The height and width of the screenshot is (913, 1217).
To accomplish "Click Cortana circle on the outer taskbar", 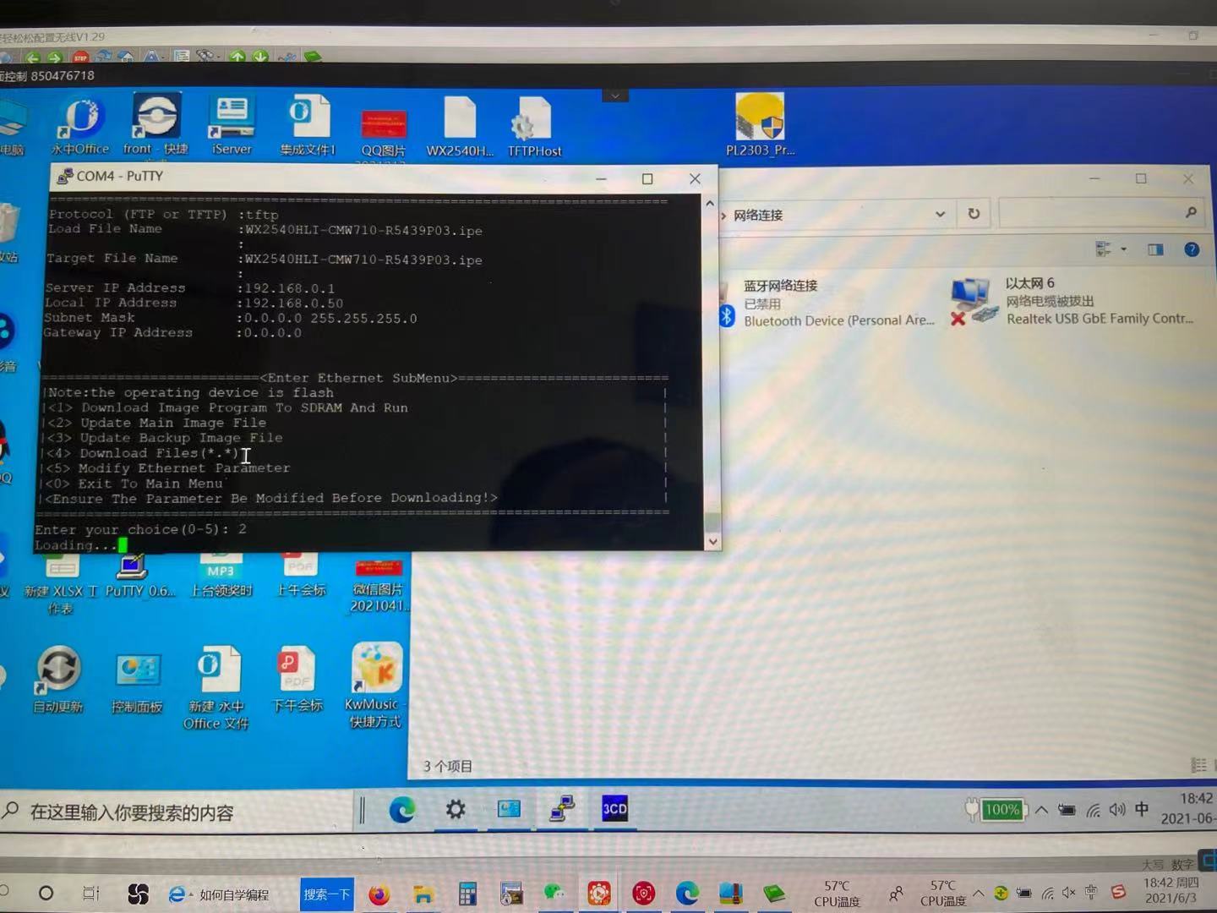I will click(46, 894).
